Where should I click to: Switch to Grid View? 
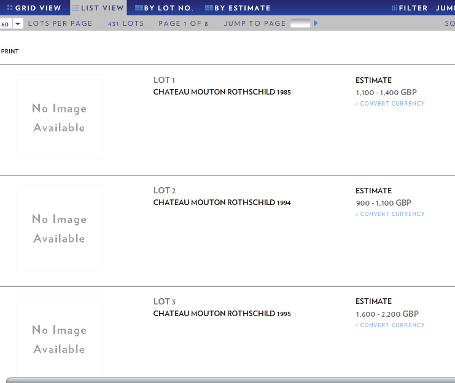(x=34, y=8)
